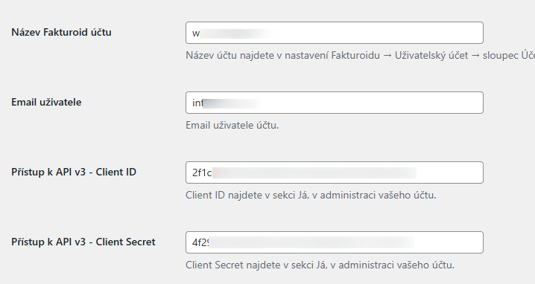This screenshot has width=535, height=284.
Task: Click the "Přístup k API v3 - Client Secret" label
Action: [x=83, y=242]
